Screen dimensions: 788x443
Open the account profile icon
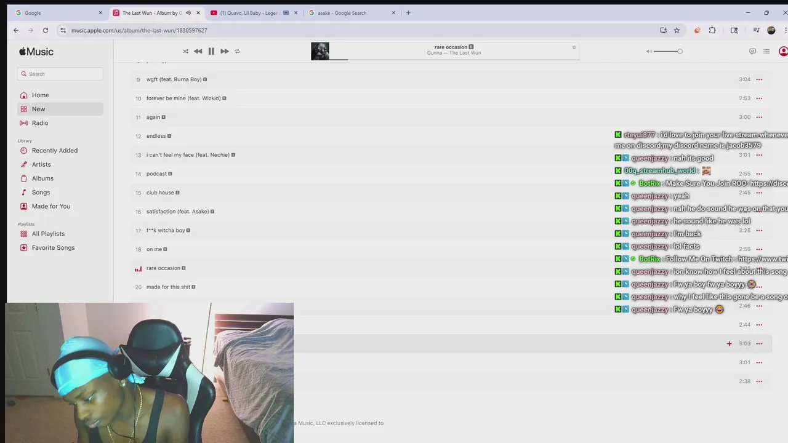tap(783, 51)
